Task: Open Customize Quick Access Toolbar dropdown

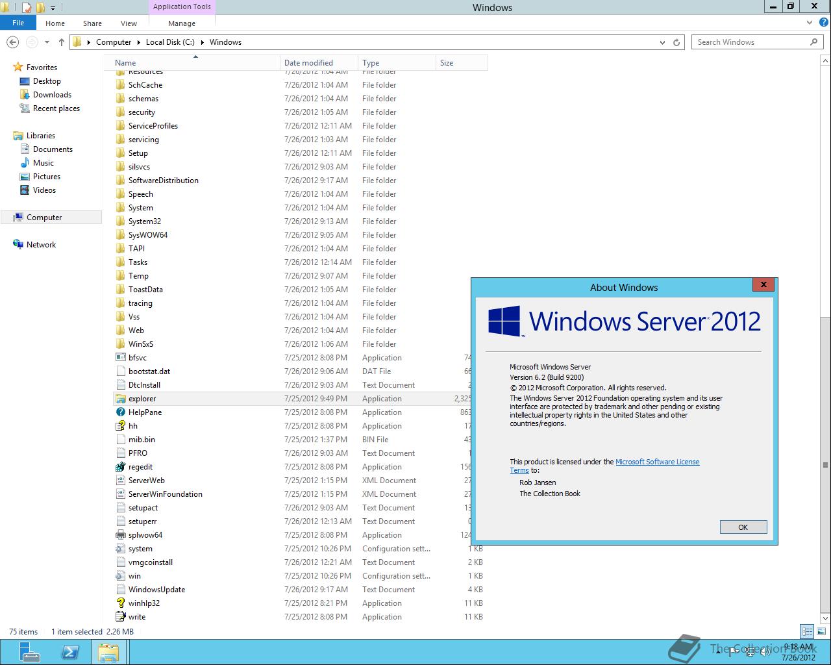Action: pos(53,8)
